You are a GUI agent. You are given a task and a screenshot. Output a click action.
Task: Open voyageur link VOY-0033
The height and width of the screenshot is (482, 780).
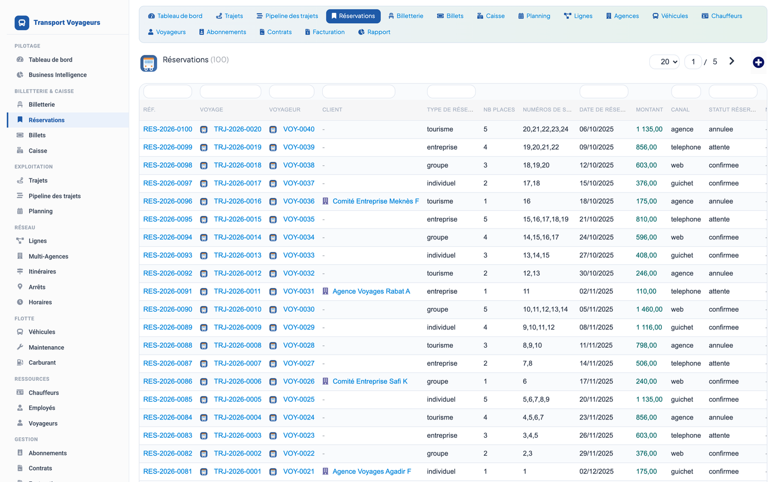(299, 256)
